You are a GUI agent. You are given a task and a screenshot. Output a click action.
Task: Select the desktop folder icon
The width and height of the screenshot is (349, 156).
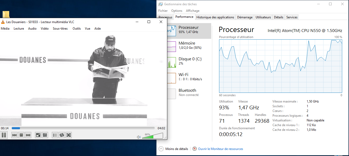(6, 14)
